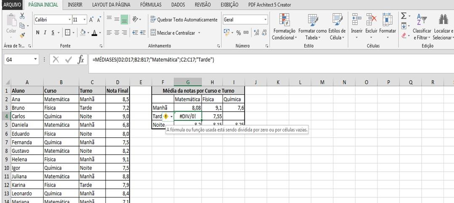Toggle bottom align (highlighted green)

124,19
